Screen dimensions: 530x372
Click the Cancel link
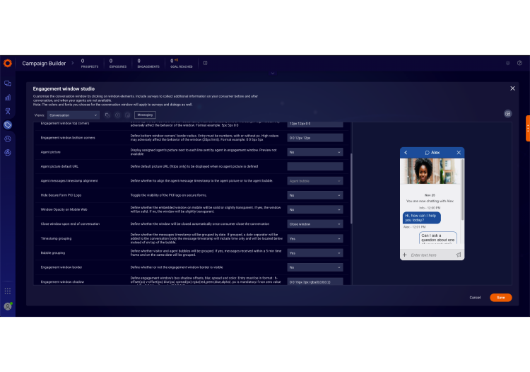pyautogui.click(x=475, y=298)
